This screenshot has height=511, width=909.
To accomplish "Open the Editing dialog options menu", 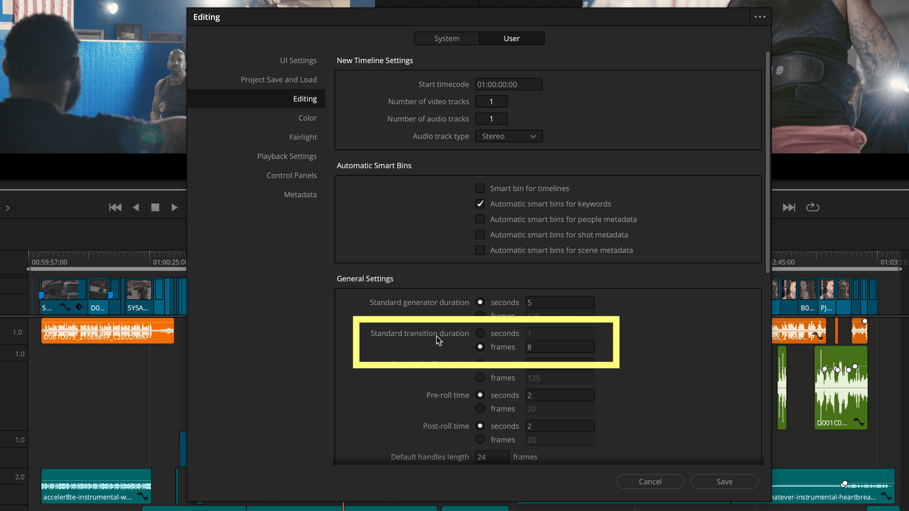I will 759,17.
